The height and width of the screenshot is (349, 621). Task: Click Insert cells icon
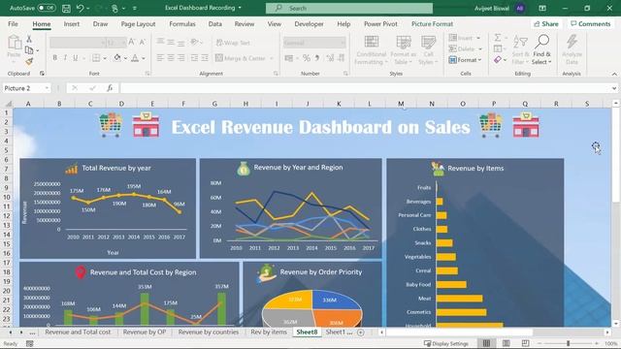point(453,38)
